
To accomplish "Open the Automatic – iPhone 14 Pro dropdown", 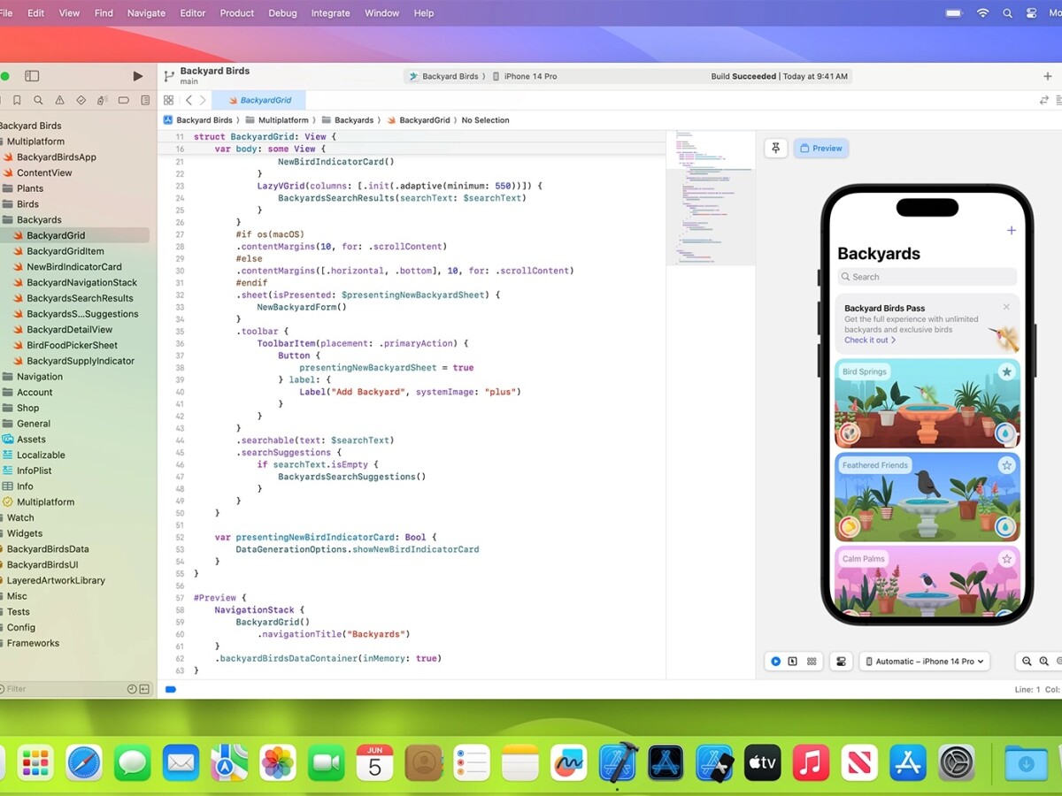I will click(x=925, y=662).
